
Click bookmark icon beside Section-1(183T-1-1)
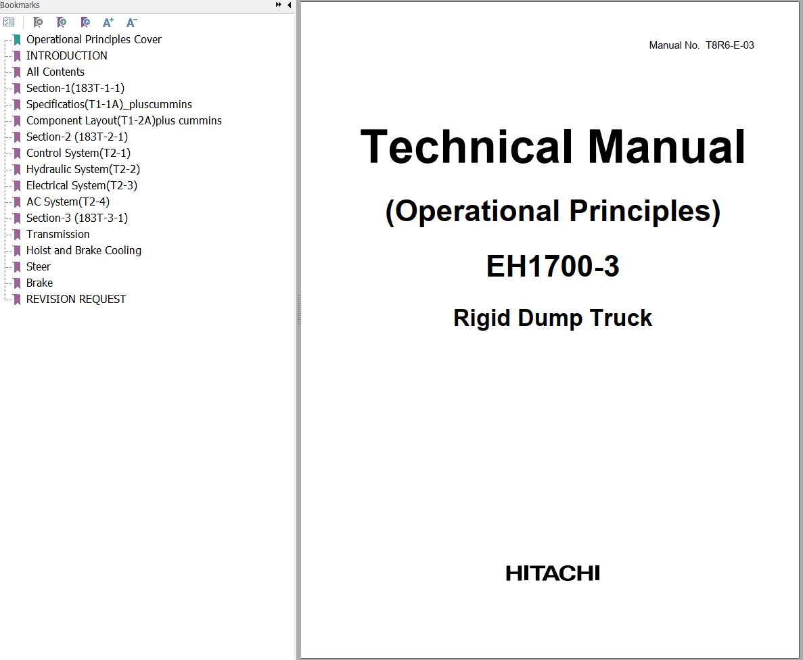click(17, 89)
